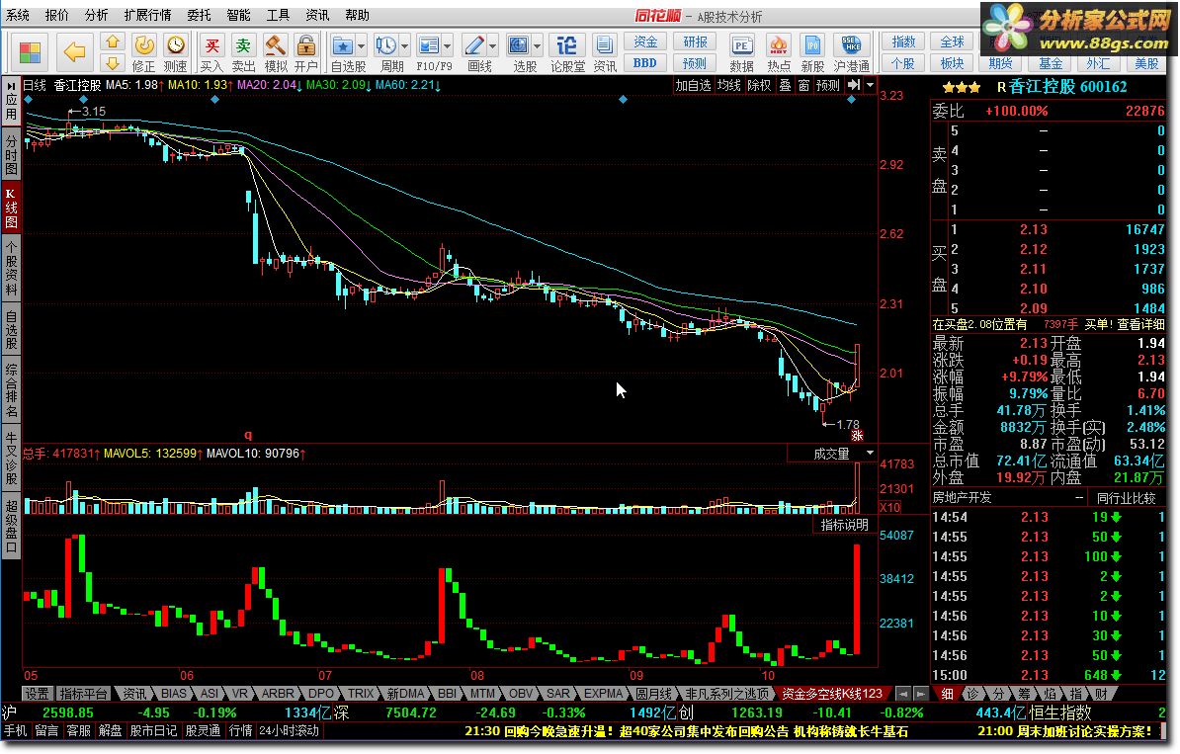The width and height of the screenshot is (1180, 754).
Task: Click the 卖出 sell icon
Action: pos(243,53)
